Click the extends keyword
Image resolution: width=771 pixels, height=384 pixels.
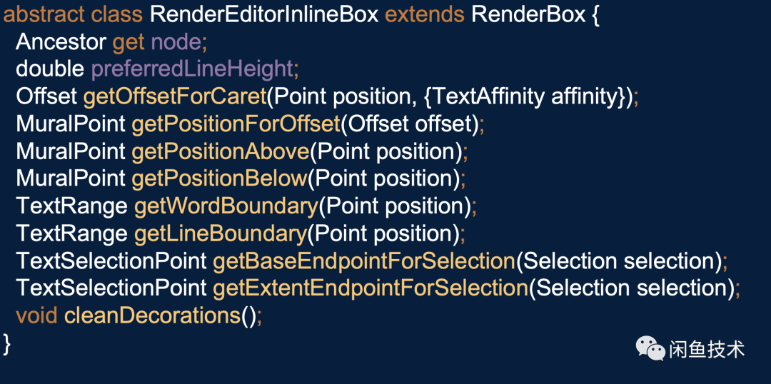(424, 15)
